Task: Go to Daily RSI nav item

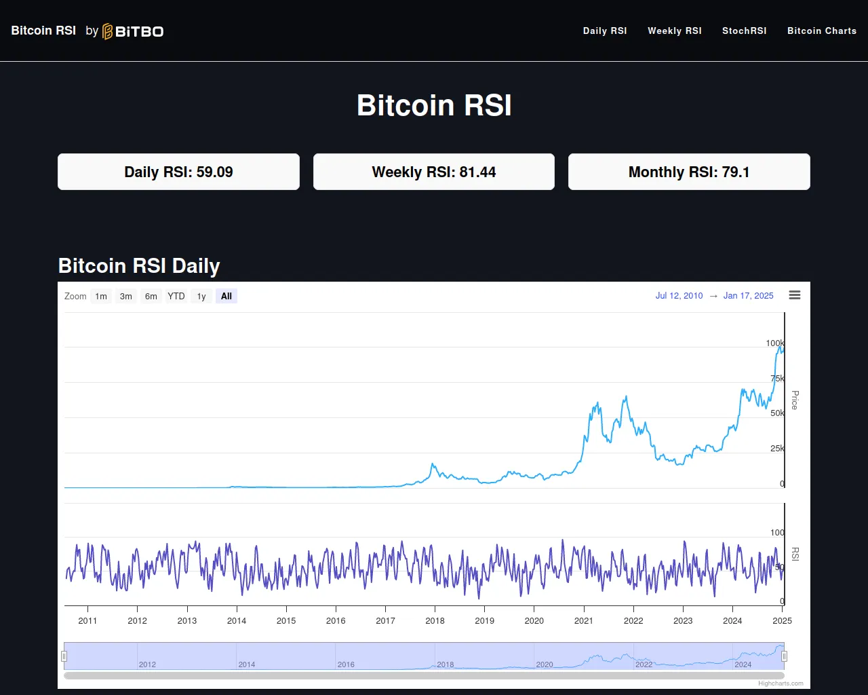Action: coord(605,31)
